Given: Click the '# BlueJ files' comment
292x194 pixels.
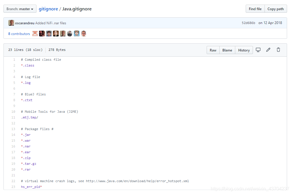Looking at the screenshot, I should (33, 94).
